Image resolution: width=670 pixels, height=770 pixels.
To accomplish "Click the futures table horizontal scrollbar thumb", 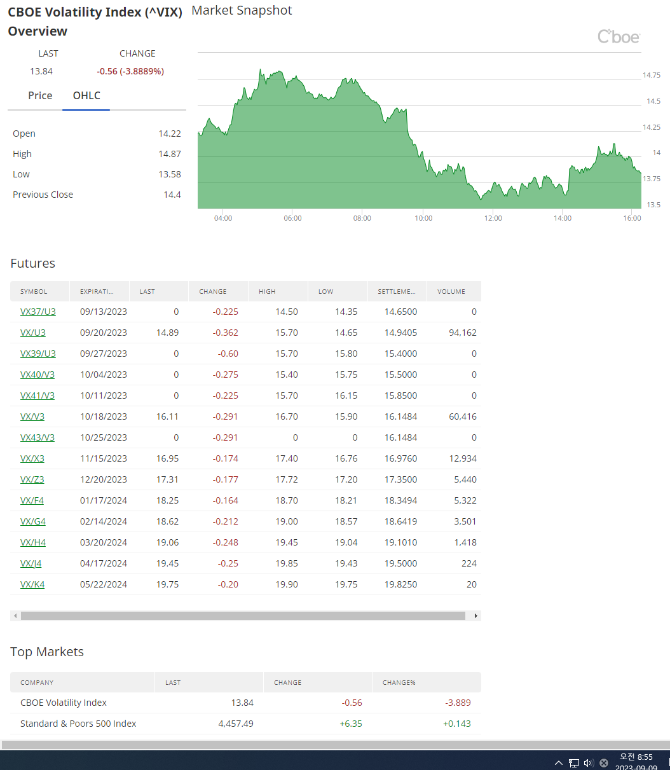I will pos(243,615).
